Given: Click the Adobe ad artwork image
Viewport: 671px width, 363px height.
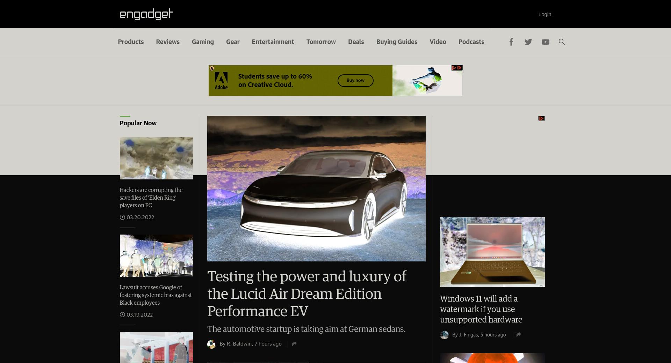Looking at the screenshot, I should pyautogui.click(x=427, y=81).
